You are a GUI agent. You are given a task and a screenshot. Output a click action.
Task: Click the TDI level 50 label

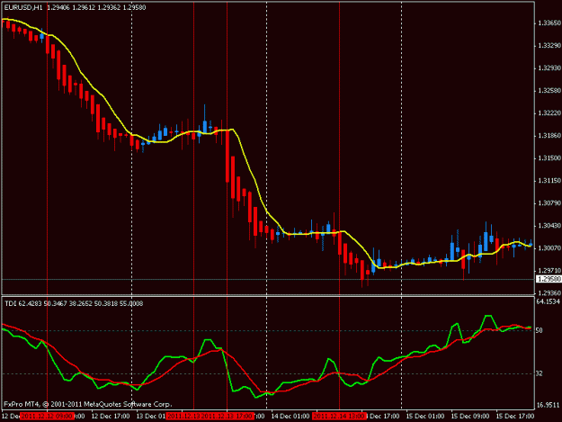point(539,330)
